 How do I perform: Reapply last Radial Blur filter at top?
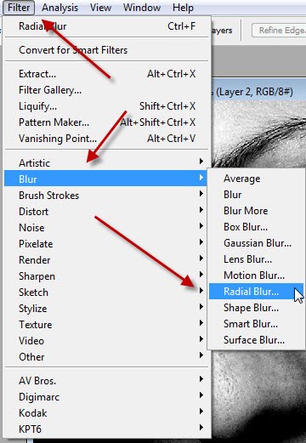tap(107, 26)
